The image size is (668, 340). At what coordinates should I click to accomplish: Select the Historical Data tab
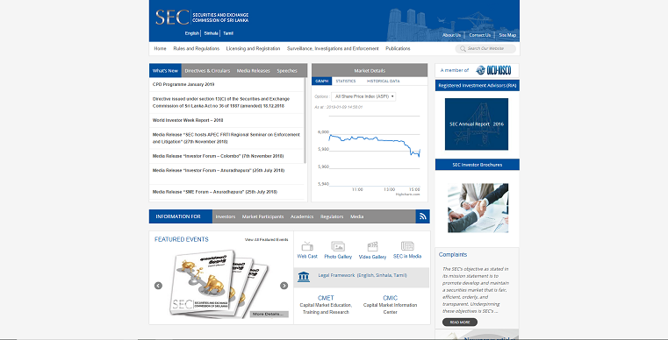pyautogui.click(x=383, y=81)
